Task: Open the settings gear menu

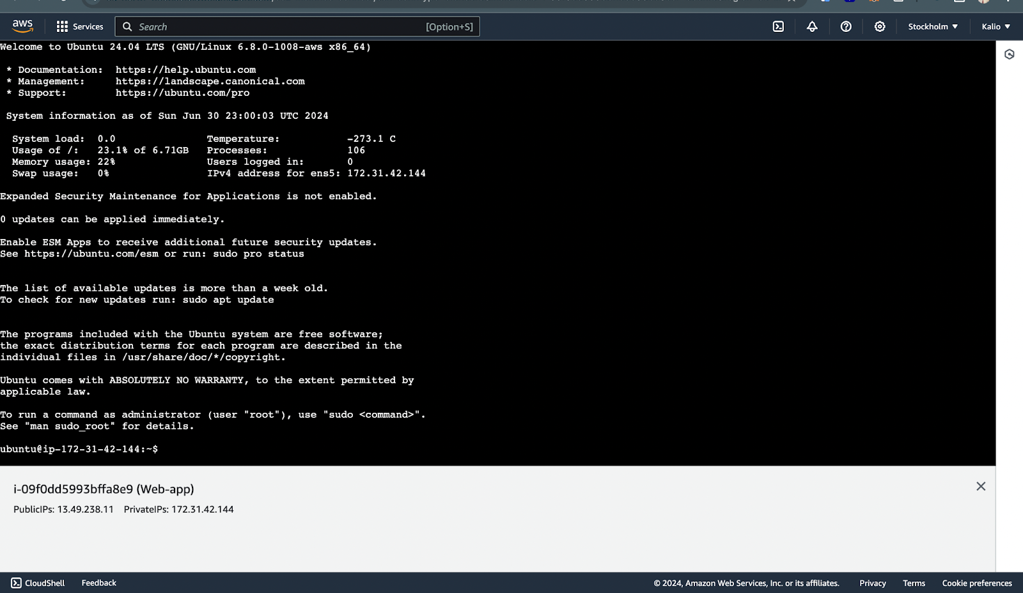Action: [x=880, y=26]
